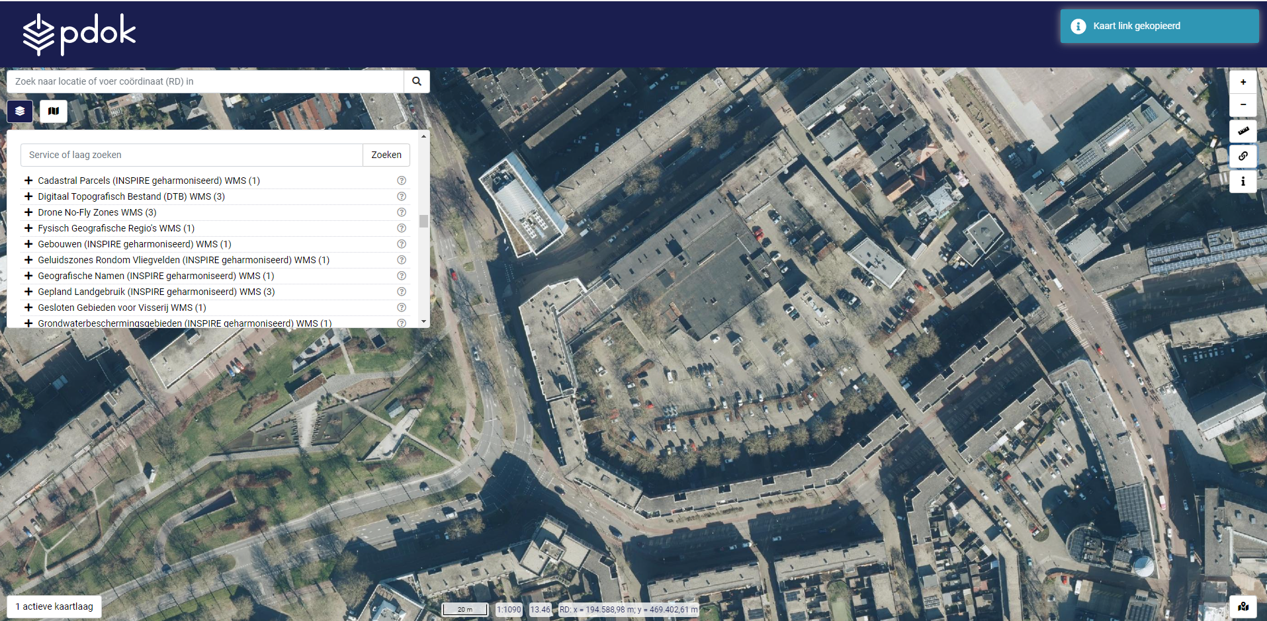Click the search magnifier icon
Viewport: 1267px width, 621px height.
click(417, 81)
